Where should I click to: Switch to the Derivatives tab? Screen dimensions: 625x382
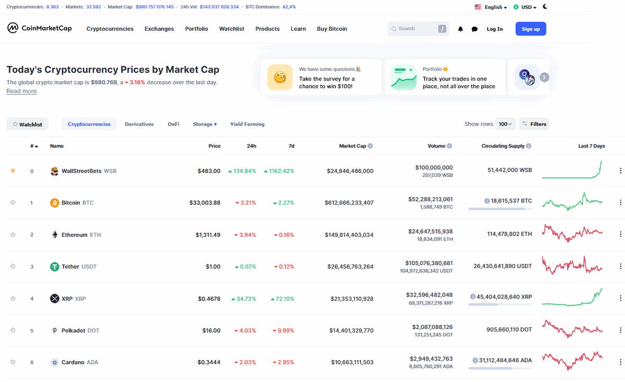tap(139, 124)
